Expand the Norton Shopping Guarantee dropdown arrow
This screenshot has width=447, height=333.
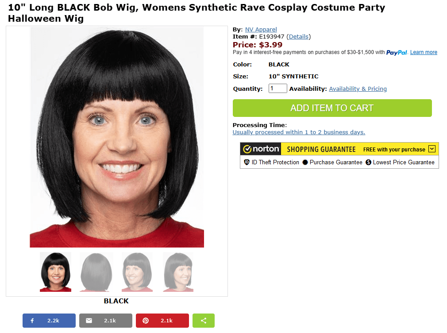click(432, 149)
